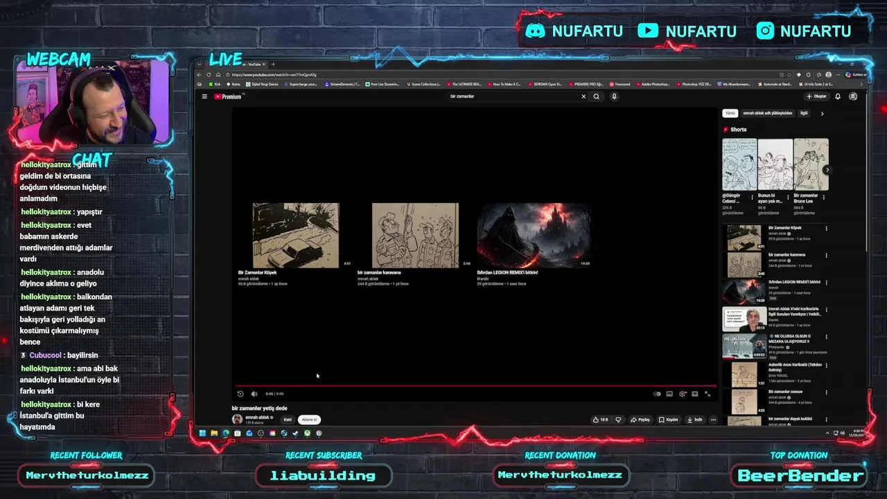Open more options for 'NE OLURSA OLSUN' video
The image size is (887, 499).
(826, 337)
